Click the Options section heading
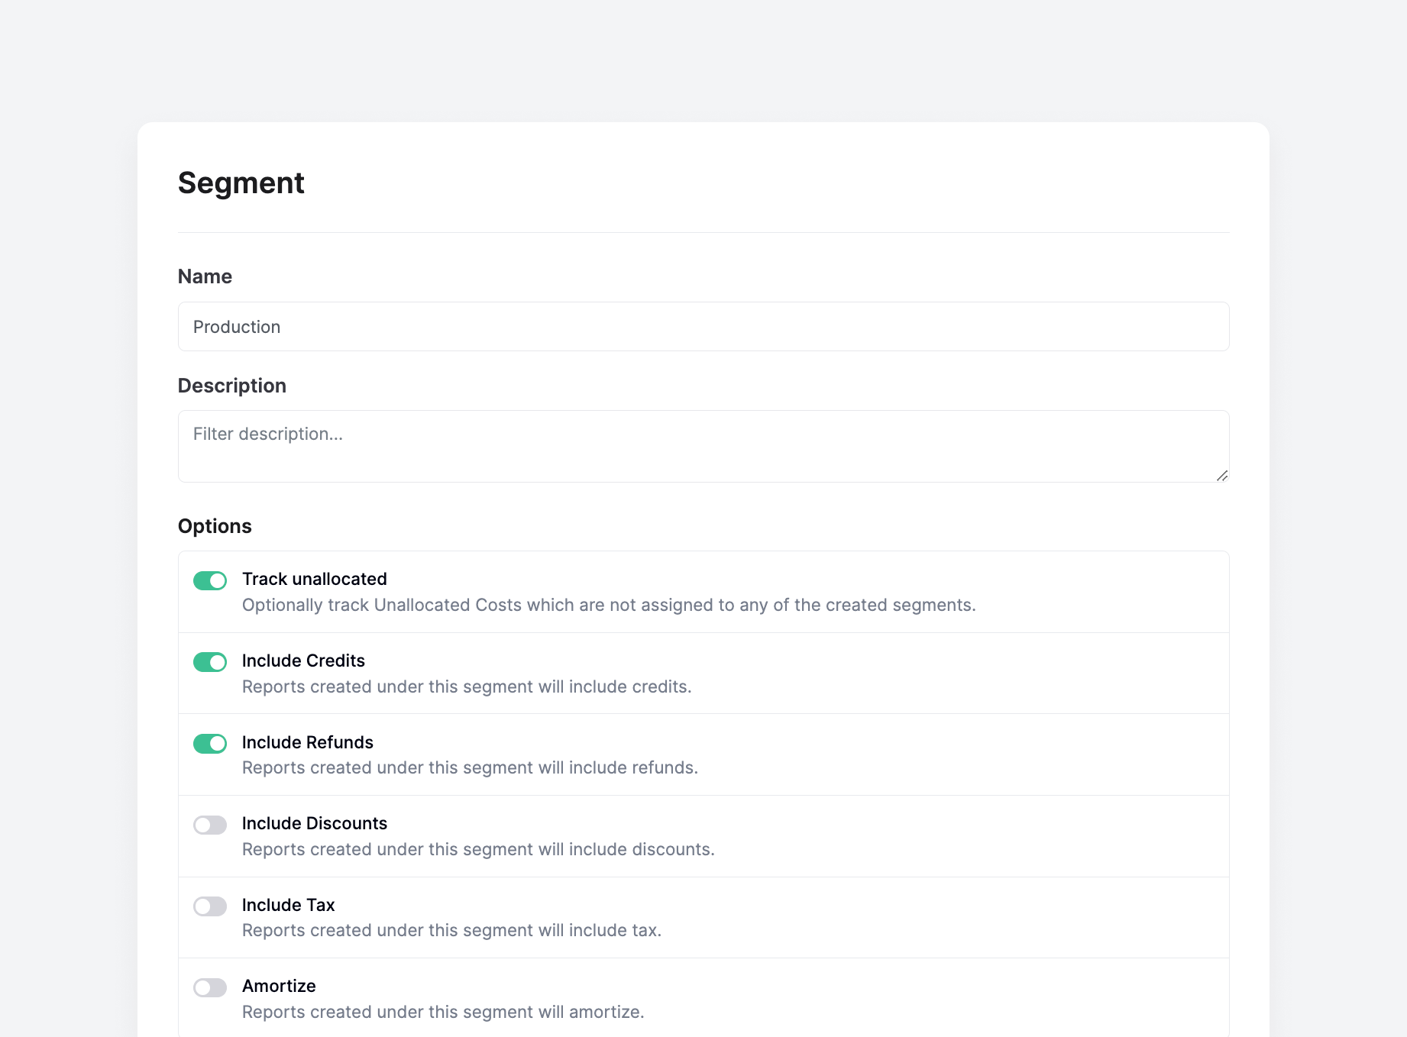1407x1037 pixels. [215, 525]
